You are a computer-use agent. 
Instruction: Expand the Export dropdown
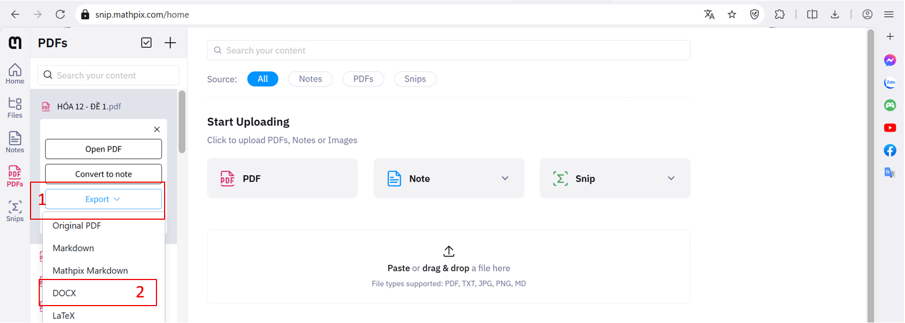(x=103, y=199)
